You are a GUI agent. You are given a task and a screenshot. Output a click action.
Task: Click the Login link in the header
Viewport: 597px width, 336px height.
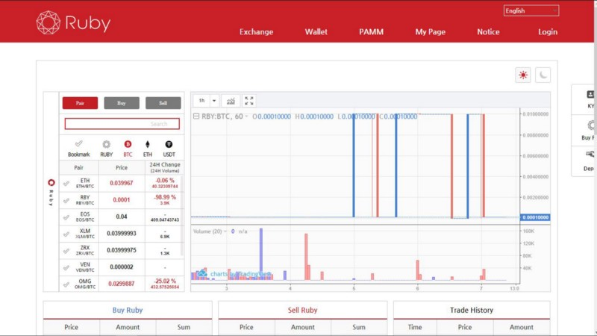pyautogui.click(x=548, y=32)
